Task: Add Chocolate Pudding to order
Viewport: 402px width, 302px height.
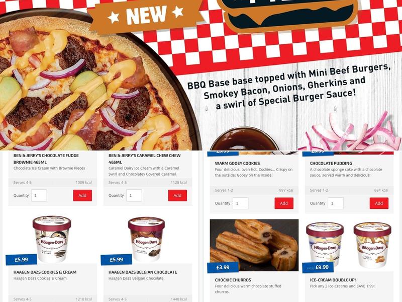Action: tap(379, 203)
